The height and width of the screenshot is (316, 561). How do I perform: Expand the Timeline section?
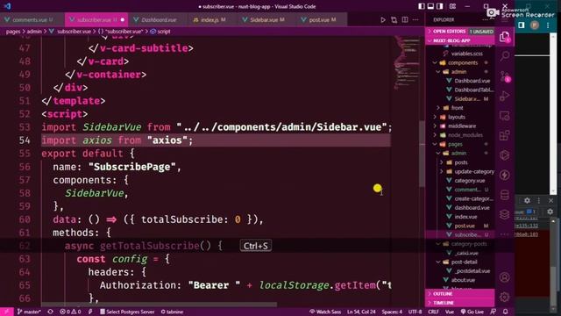pyautogui.click(x=459, y=303)
